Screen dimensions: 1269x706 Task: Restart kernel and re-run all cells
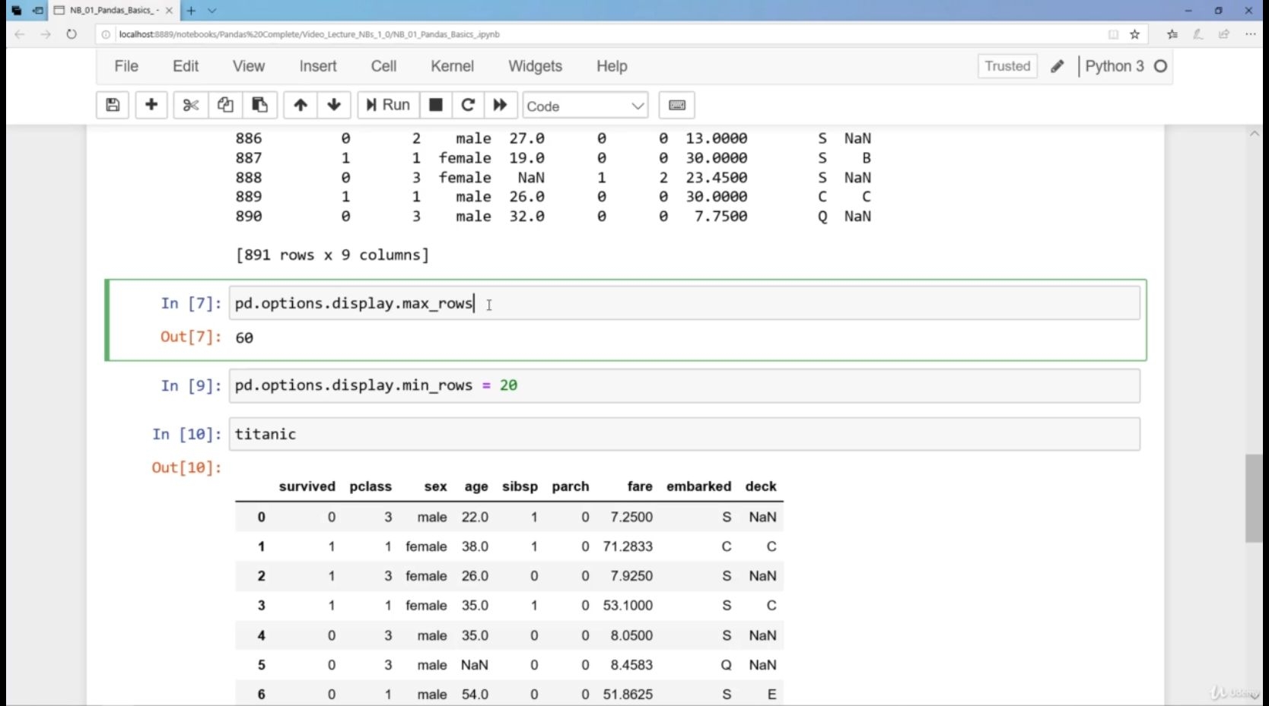pyautogui.click(x=500, y=105)
